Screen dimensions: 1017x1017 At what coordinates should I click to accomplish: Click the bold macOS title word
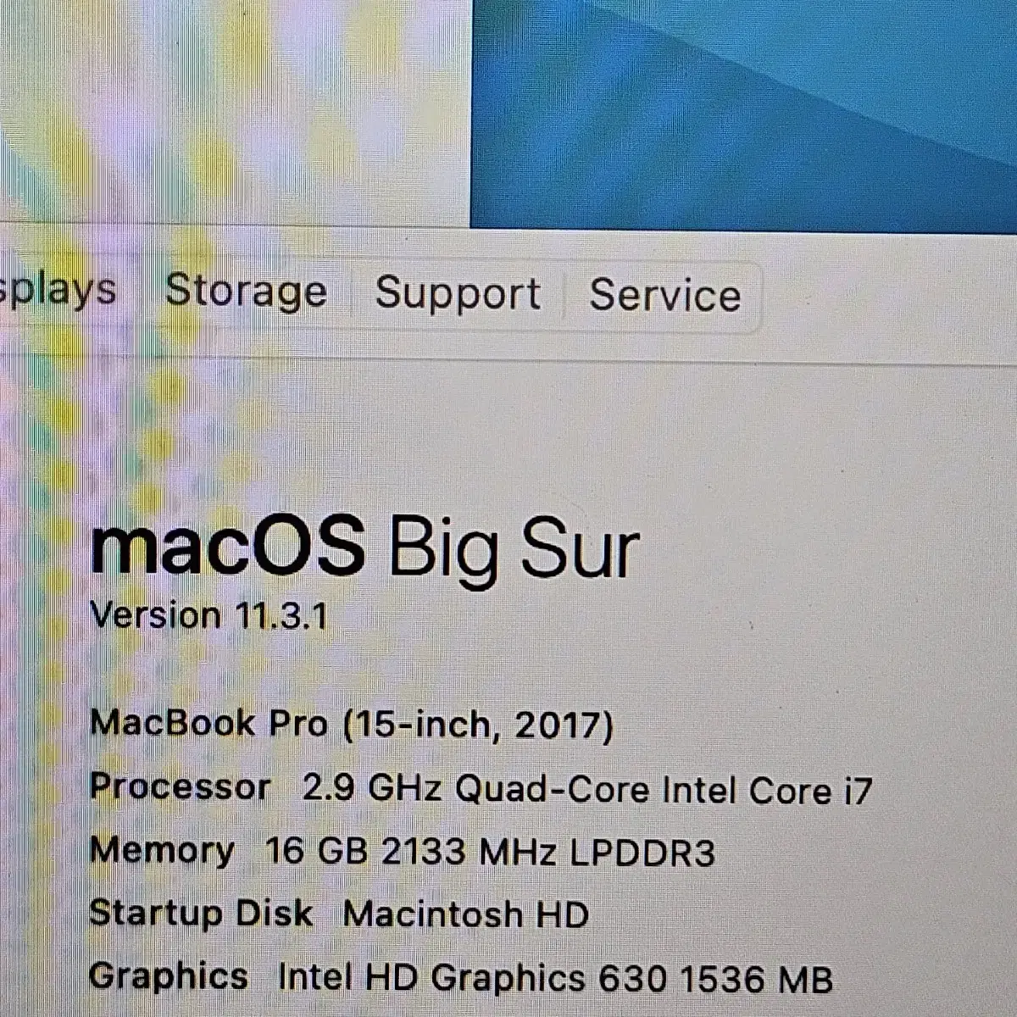coord(227,546)
